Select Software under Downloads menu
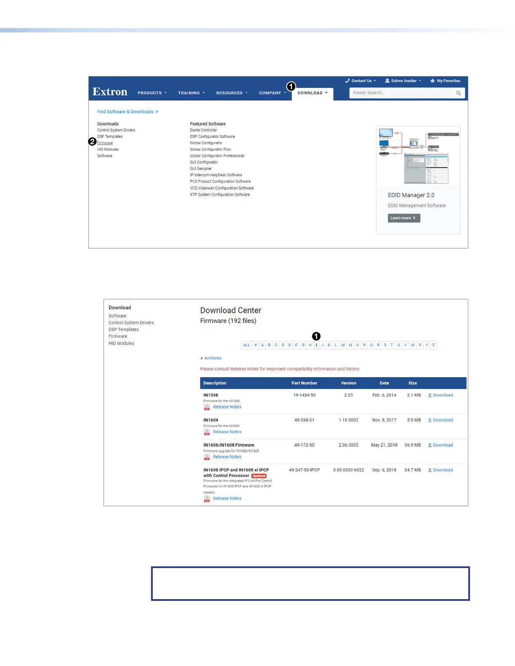The image size is (515, 666). (104, 156)
